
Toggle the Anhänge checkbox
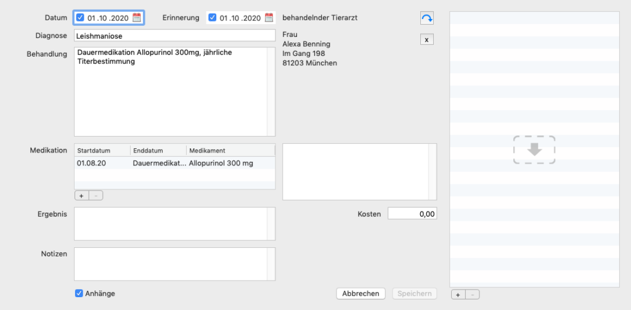tap(79, 293)
